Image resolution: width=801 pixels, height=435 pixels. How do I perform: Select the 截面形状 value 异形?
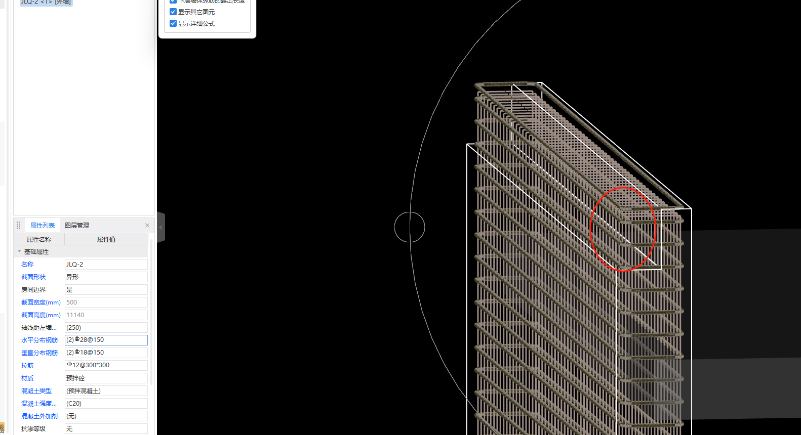[x=106, y=277]
